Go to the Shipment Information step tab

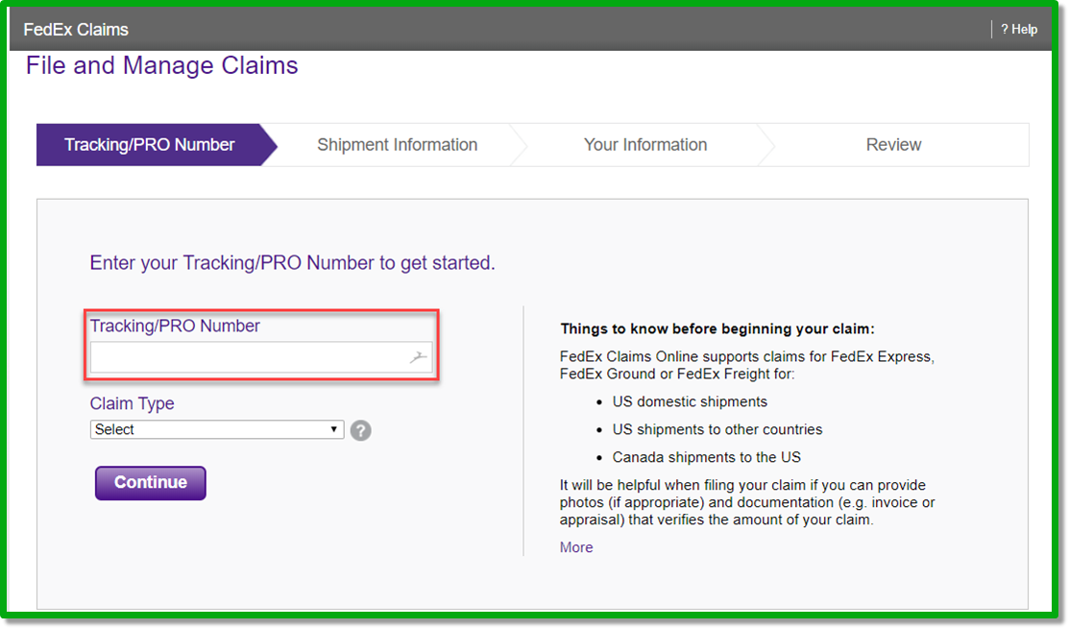(397, 144)
